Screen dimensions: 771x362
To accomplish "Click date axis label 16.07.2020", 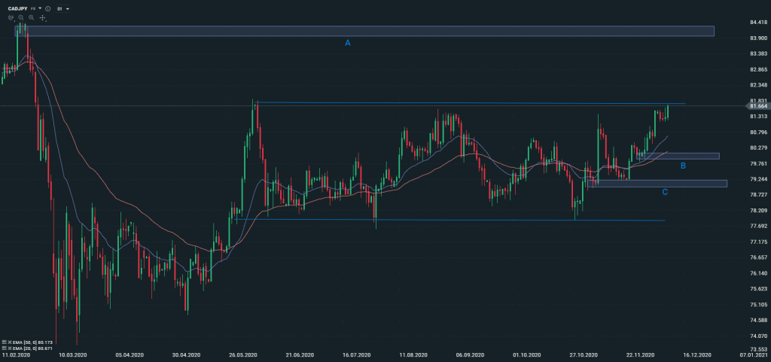I will (357, 354).
